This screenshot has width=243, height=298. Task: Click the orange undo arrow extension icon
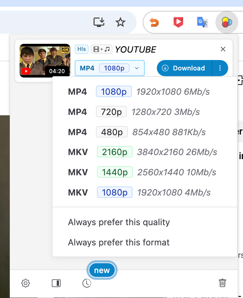[x=154, y=23]
